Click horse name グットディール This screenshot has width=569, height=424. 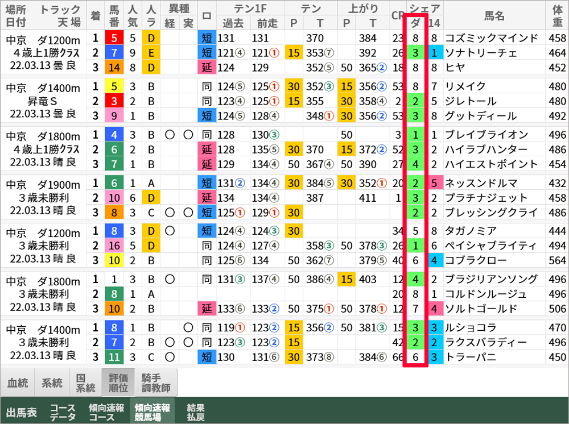tap(481, 116)
